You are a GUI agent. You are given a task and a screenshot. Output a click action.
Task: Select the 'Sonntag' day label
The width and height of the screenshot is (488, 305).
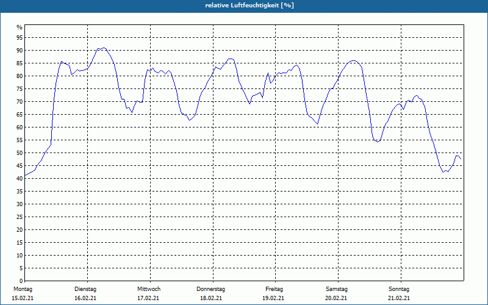coord(399,289)
